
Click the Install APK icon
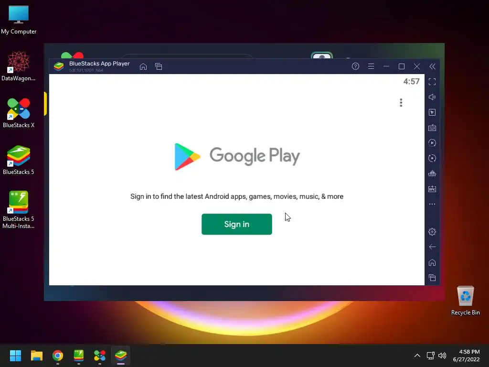click(x=432, y=189)
